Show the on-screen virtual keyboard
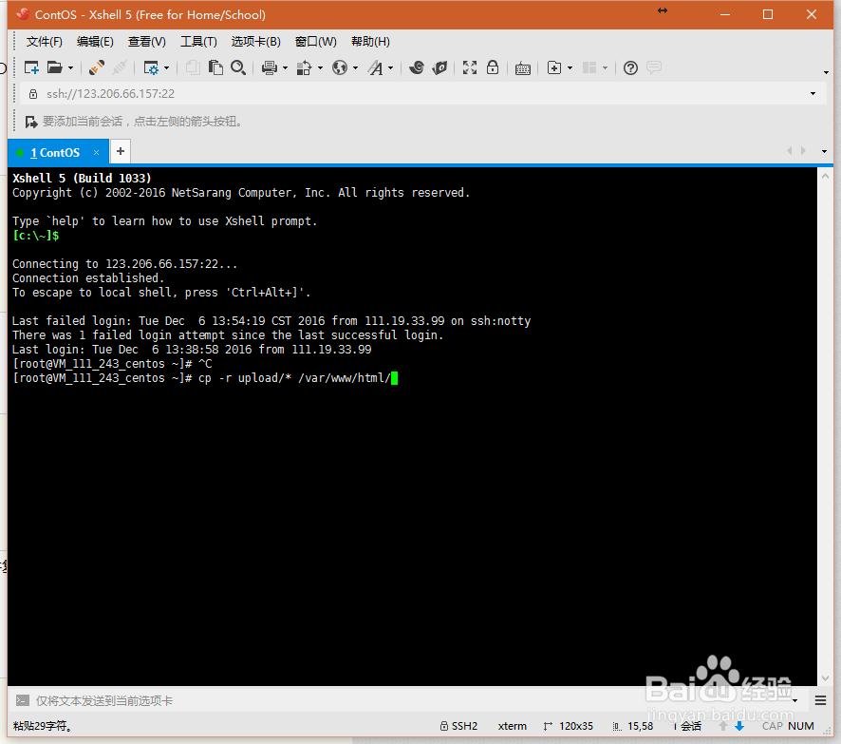The height and width of the screenshot is (744, 841). click(x=524, y=67)
